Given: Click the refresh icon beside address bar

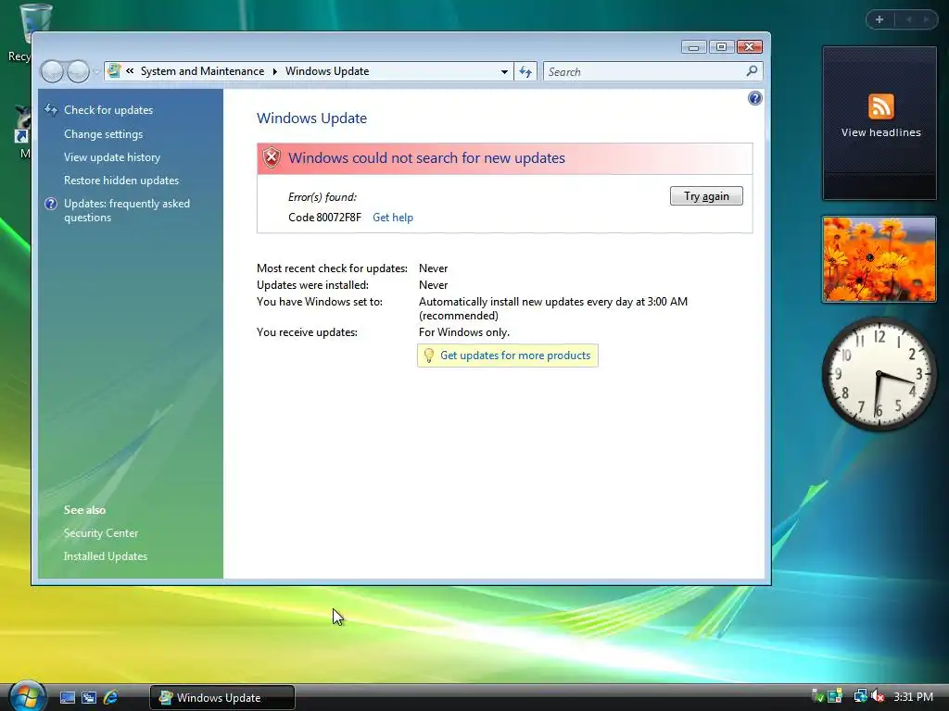Looking at the screenshot, I should (525, 72).
